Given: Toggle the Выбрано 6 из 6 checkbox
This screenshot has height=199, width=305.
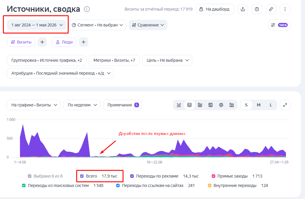Looking at the screenshot, I should [x=30, y=176].
